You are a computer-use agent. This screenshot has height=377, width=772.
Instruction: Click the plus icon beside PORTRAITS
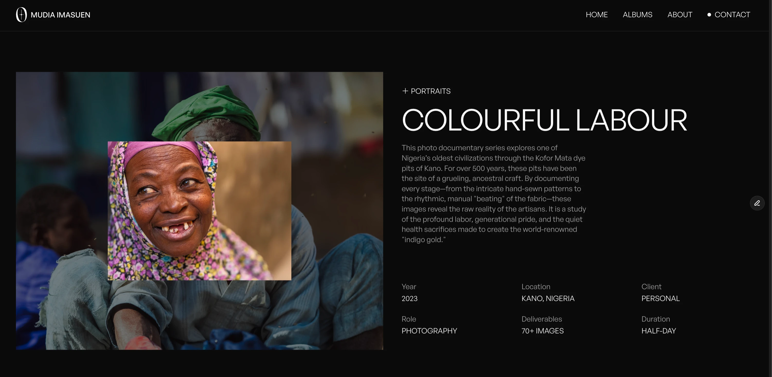tap(405, 91)
